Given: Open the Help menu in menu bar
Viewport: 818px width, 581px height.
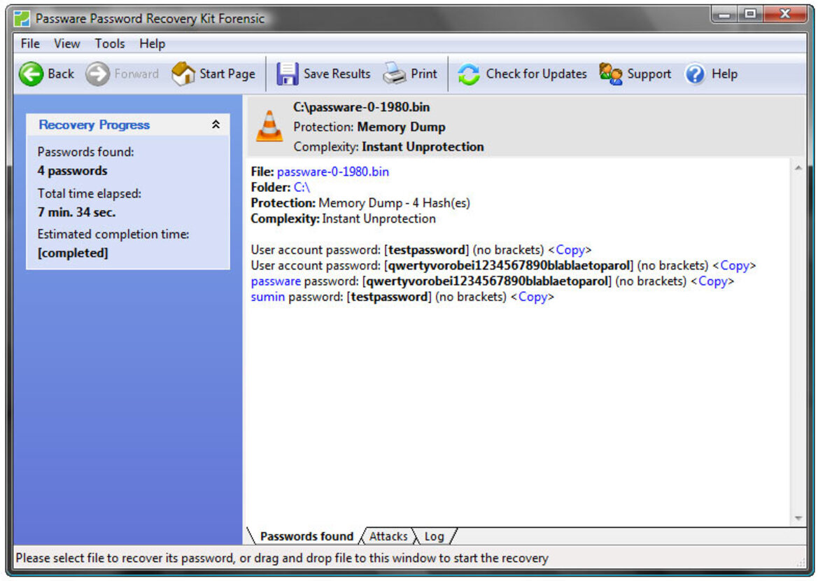Looking at the screenshot, I should 152,44.
